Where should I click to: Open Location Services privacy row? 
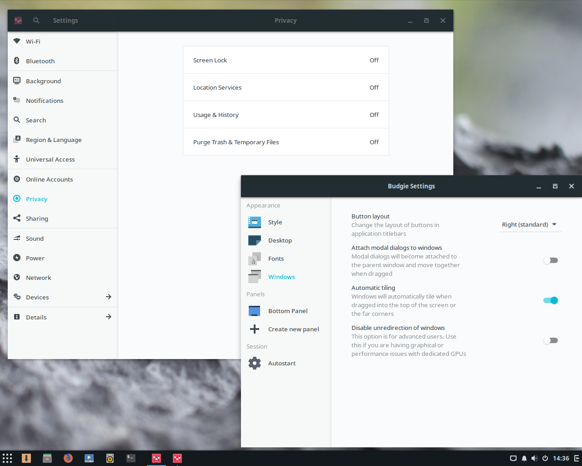[x=286, y=87]
